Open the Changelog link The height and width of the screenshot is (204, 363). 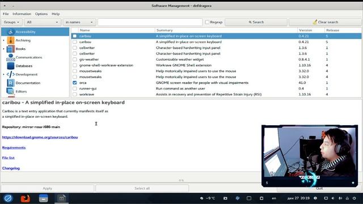(x=11, y=168)
